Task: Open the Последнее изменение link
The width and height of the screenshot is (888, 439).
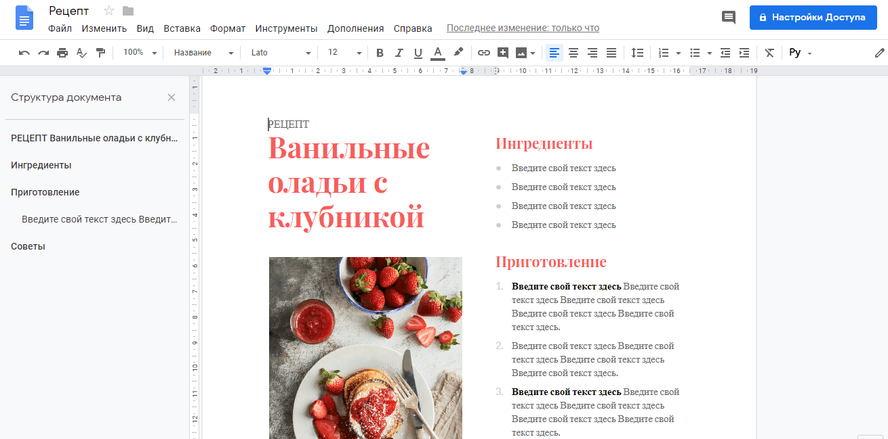Action: coord(523,28)
